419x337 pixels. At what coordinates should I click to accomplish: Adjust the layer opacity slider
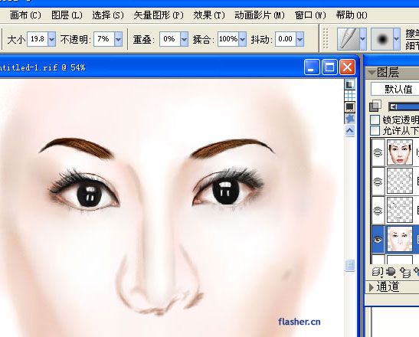[404, 107]
